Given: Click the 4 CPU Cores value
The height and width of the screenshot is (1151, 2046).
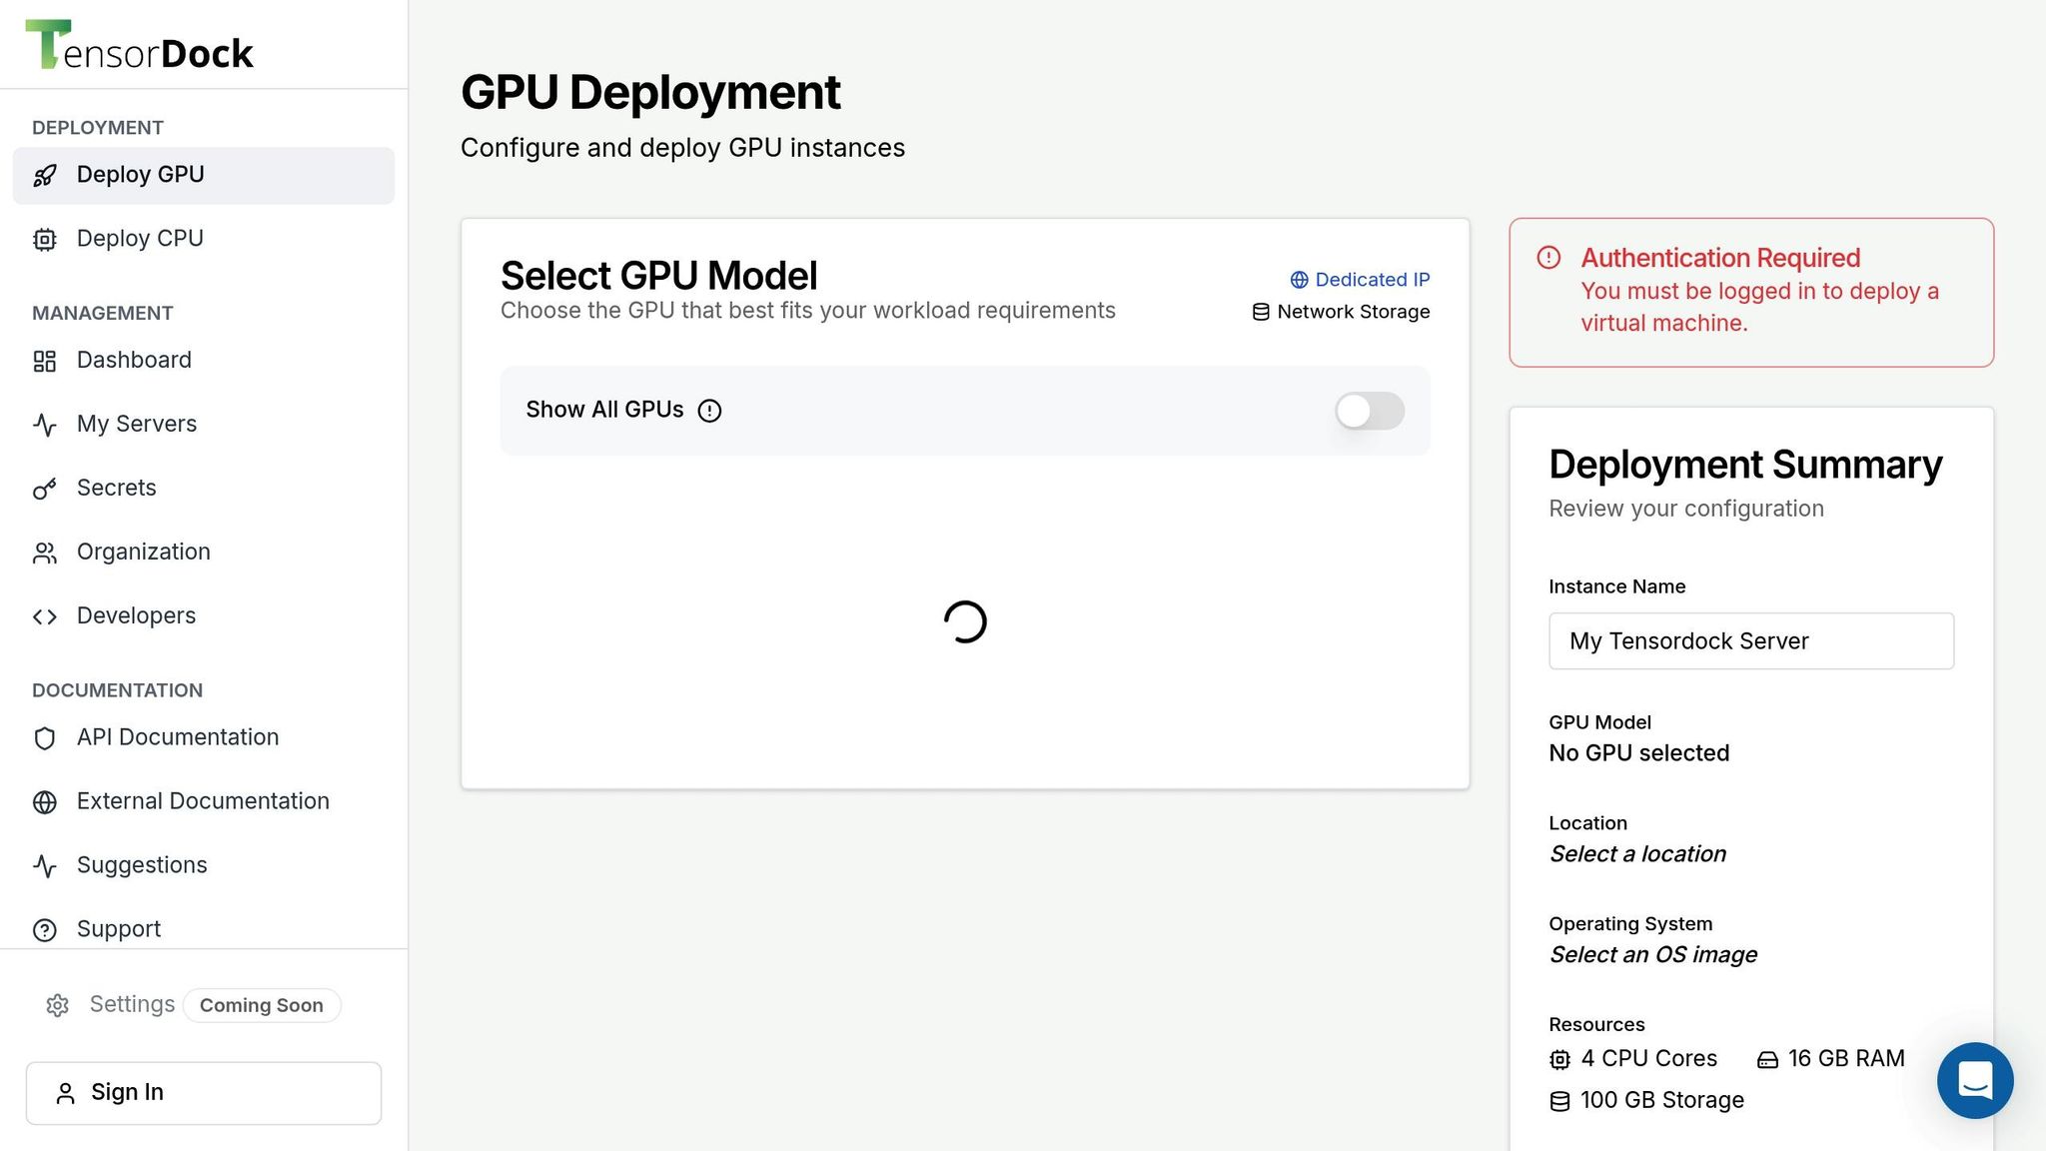Looking at the screenshot, I should click(1649, 1059).
